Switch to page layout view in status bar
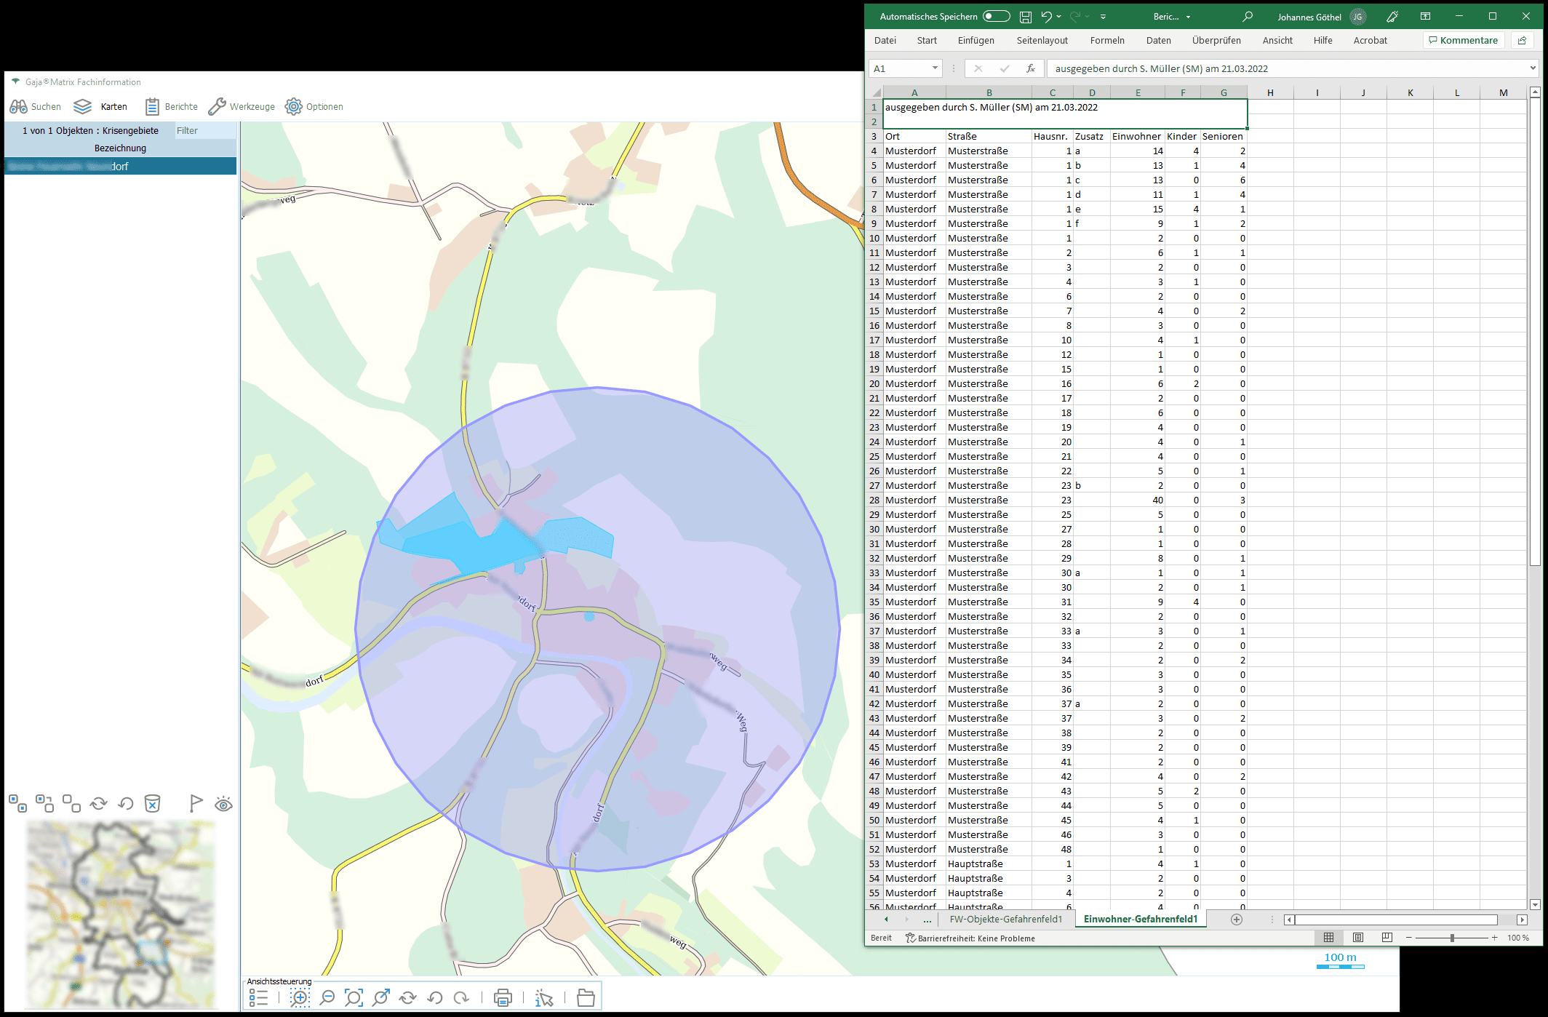This screenshot has width=1548, height=1017. click(1358, 938)
